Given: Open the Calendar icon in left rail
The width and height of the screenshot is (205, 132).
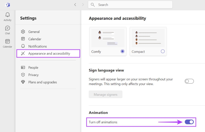Looking at the screenshot, I should click(x=7, y=41).
